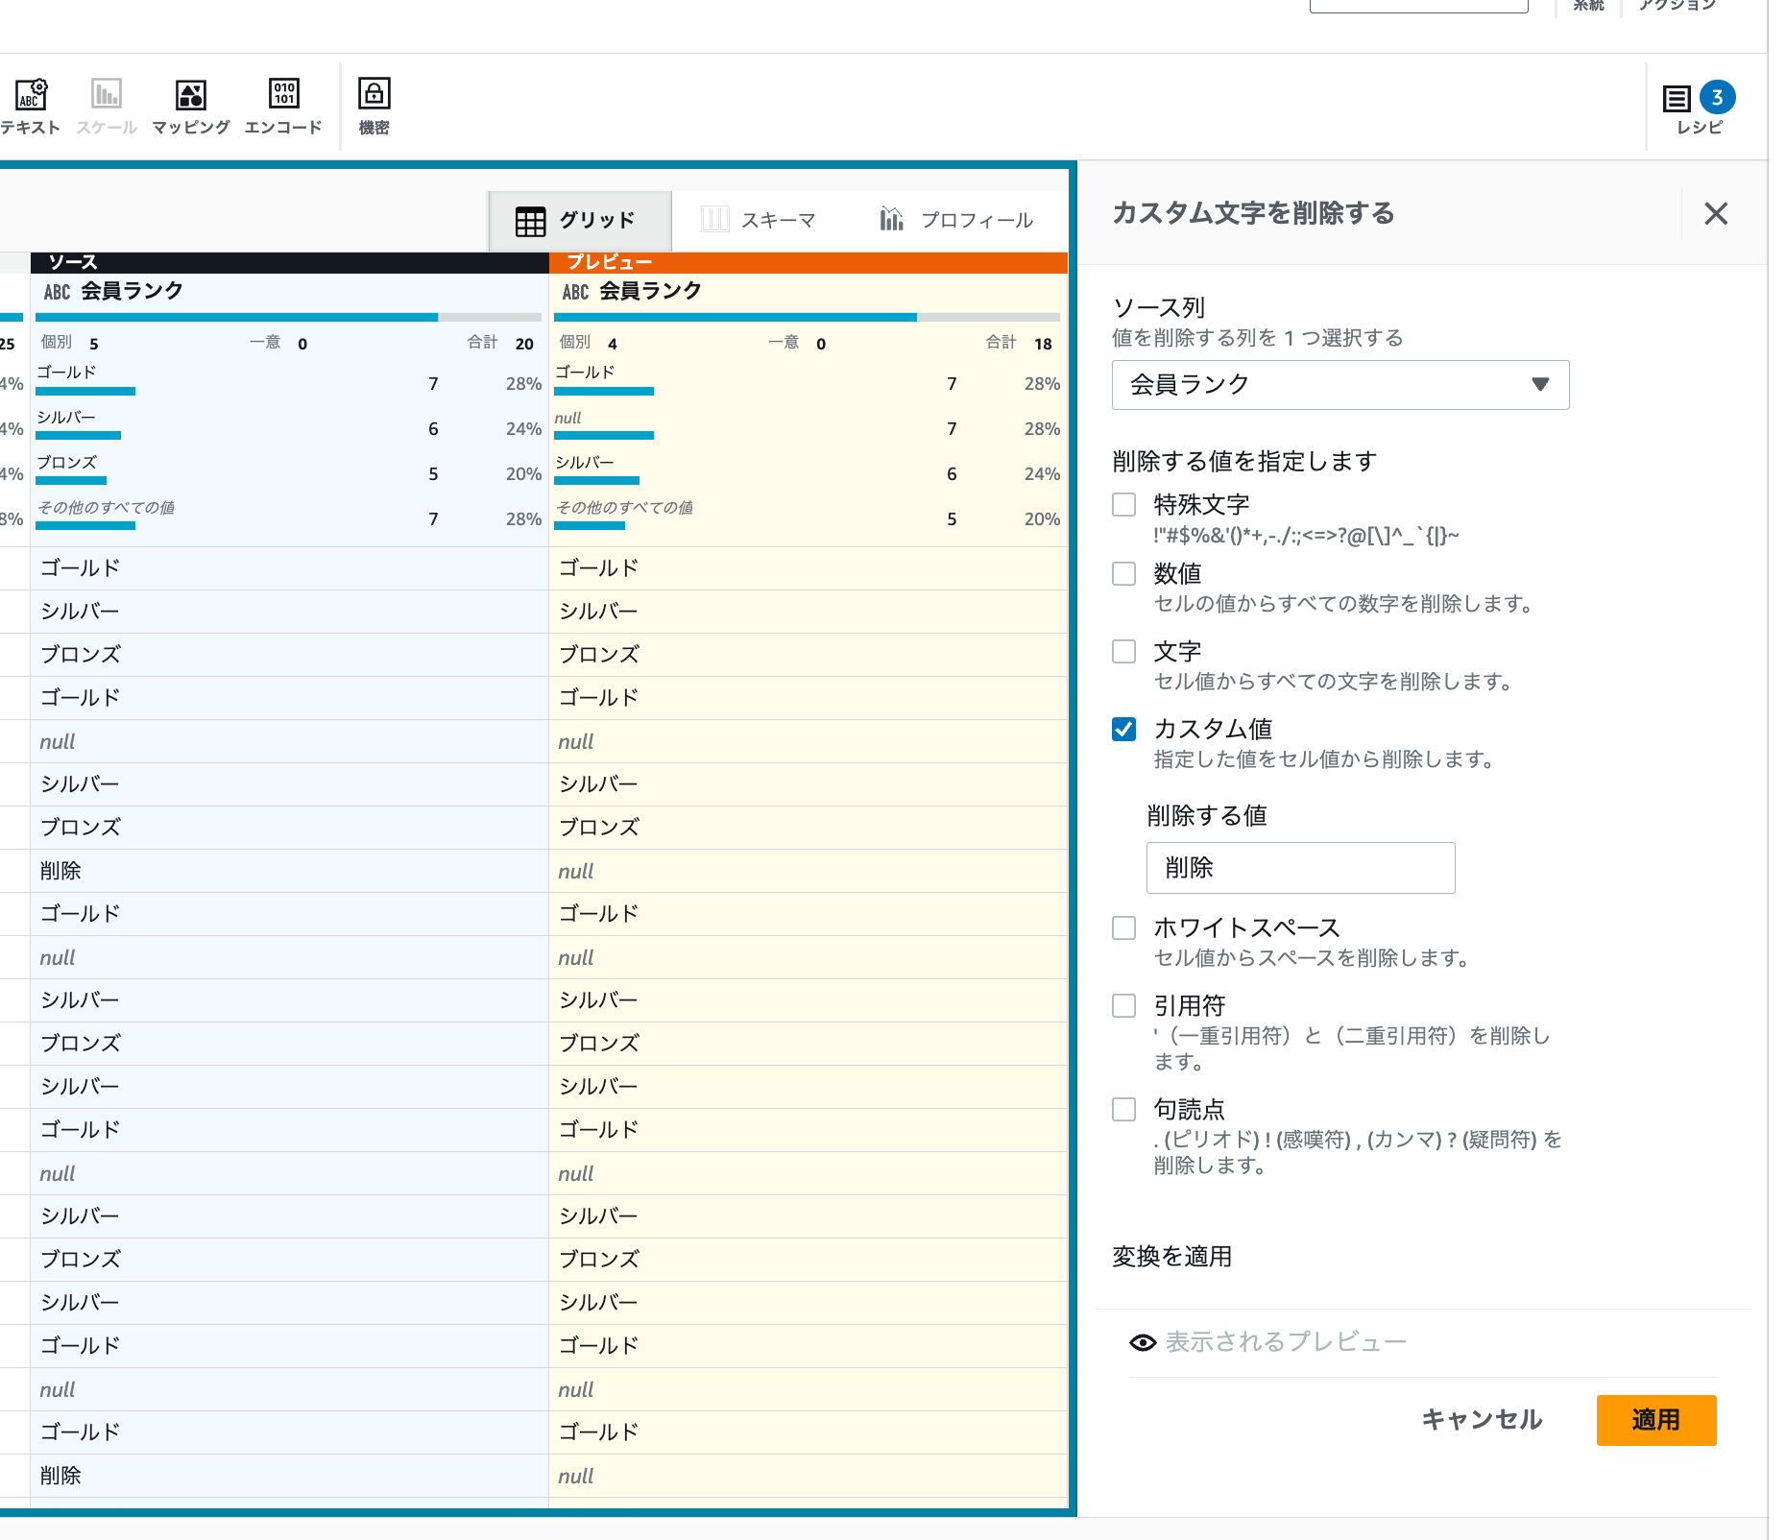The width and height of the screenshot is (1786, 1540).
Task: Uncheck the カスタム値 checkbox
Action: tap(1123, 729)
